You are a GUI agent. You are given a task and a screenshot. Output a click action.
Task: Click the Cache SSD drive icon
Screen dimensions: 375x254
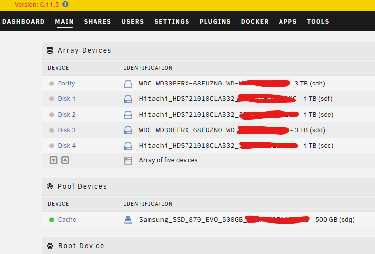pyautogui.click(x=128, y=220)
